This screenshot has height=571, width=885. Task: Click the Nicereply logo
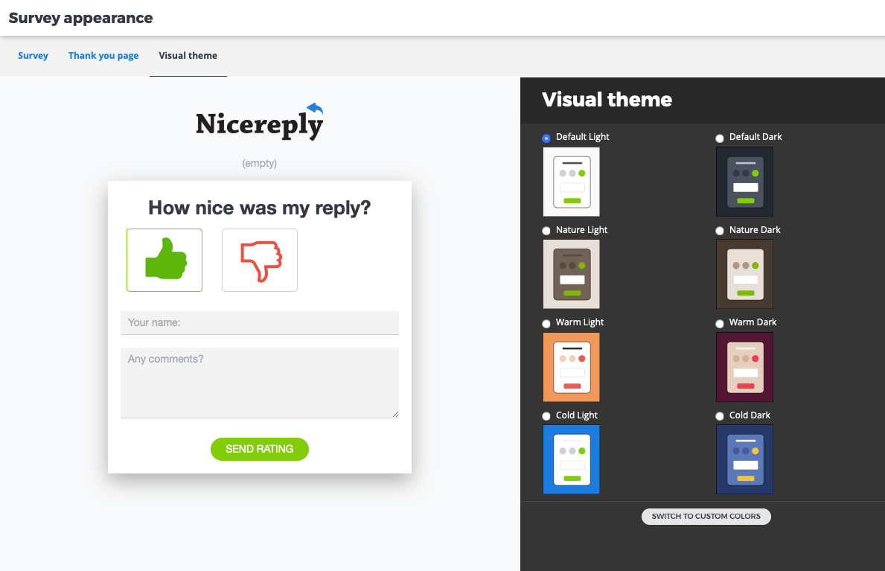(x=259, y=123)
